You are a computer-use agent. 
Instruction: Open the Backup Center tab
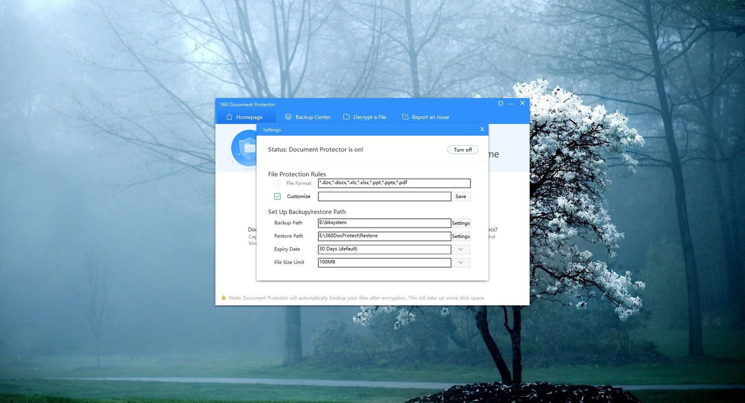point(308,117)
